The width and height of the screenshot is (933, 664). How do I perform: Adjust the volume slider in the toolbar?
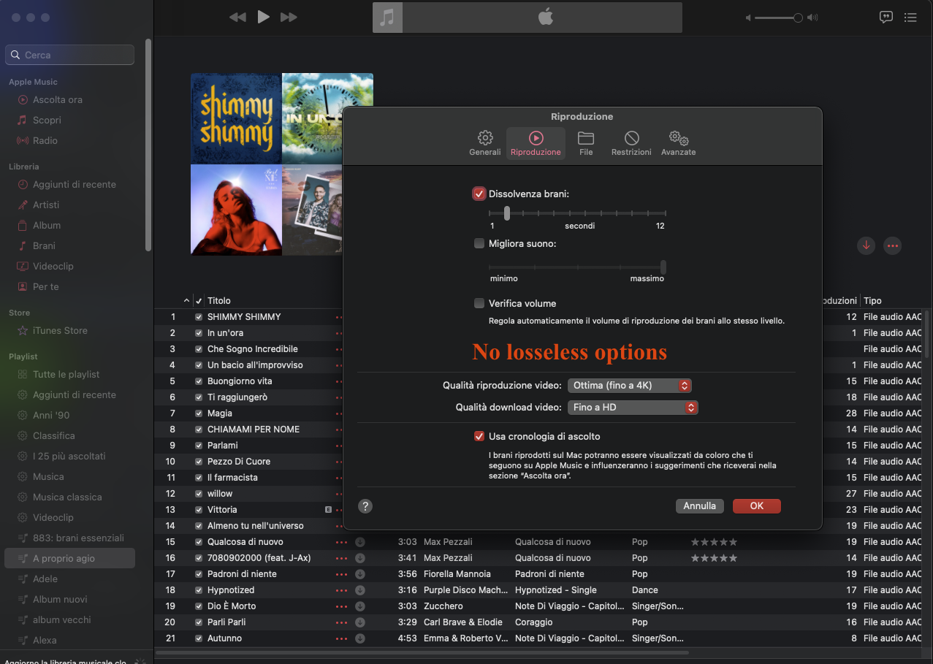[x=779, y=18]
